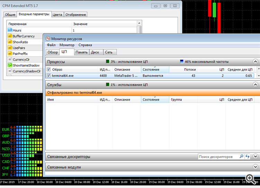
Task: Switch to the Память tab
Action: click(x=81, y=52)
